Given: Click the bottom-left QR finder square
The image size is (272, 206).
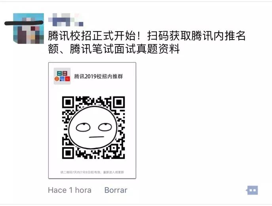Looking at the screenshot, I should [68, 153].
